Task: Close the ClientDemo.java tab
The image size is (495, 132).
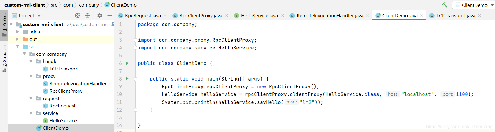Action: [x=422, y=15]
